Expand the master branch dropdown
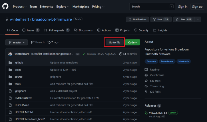 (17, 42)
